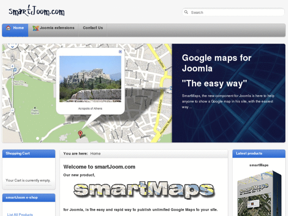Viewport: 288px width, 216px height.
Task: Click the search magnifier icon
Action: point(186,12)
